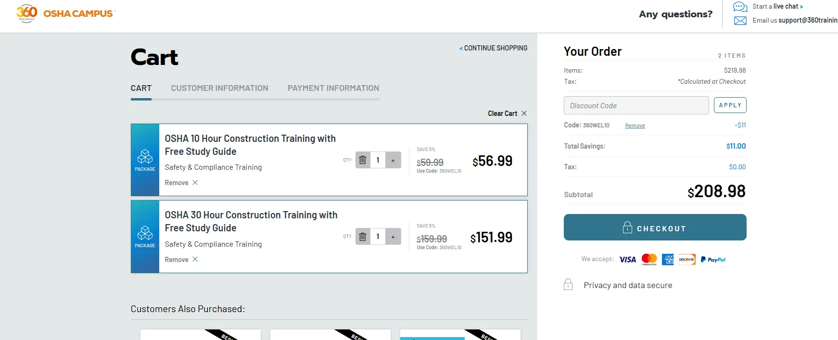The image size is (838, 340).
Task: Click the email envelope icon
Action: click(x=740, y=21)
